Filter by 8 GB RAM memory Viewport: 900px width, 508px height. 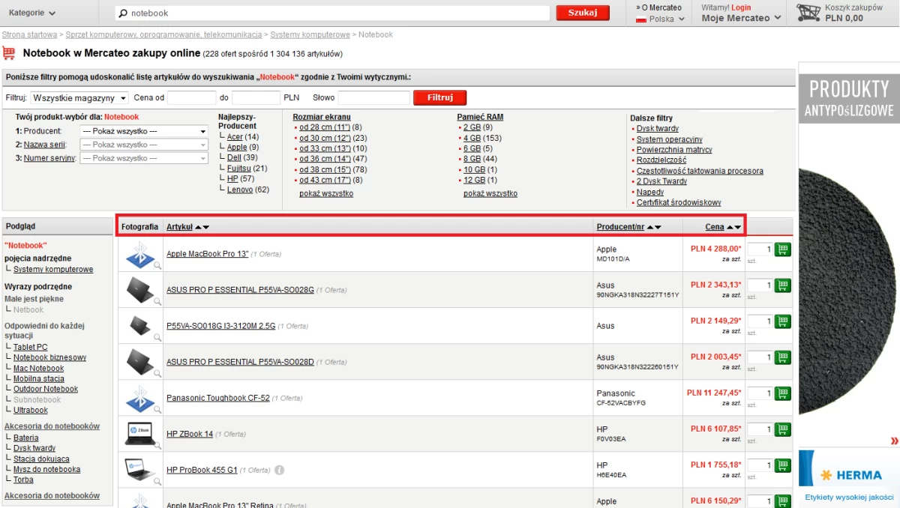click(x=472, y=159)
